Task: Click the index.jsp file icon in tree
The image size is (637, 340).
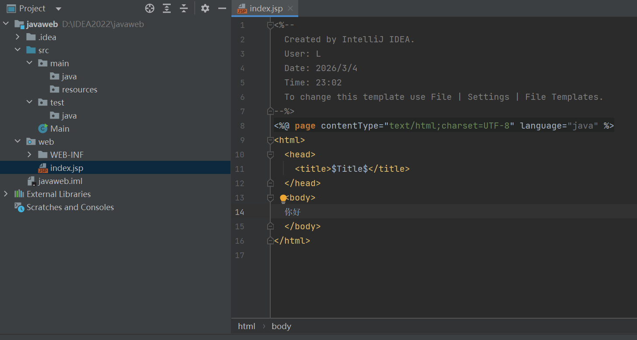Action: (43, 168)
